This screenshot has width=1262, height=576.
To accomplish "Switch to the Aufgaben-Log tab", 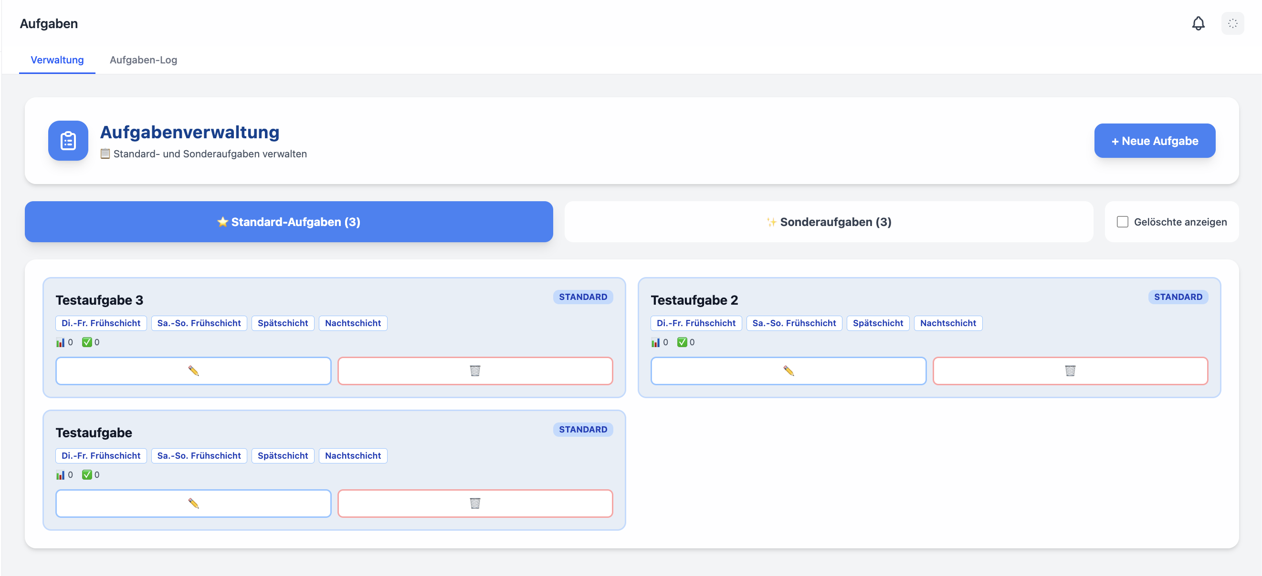I will pos(143,60).
